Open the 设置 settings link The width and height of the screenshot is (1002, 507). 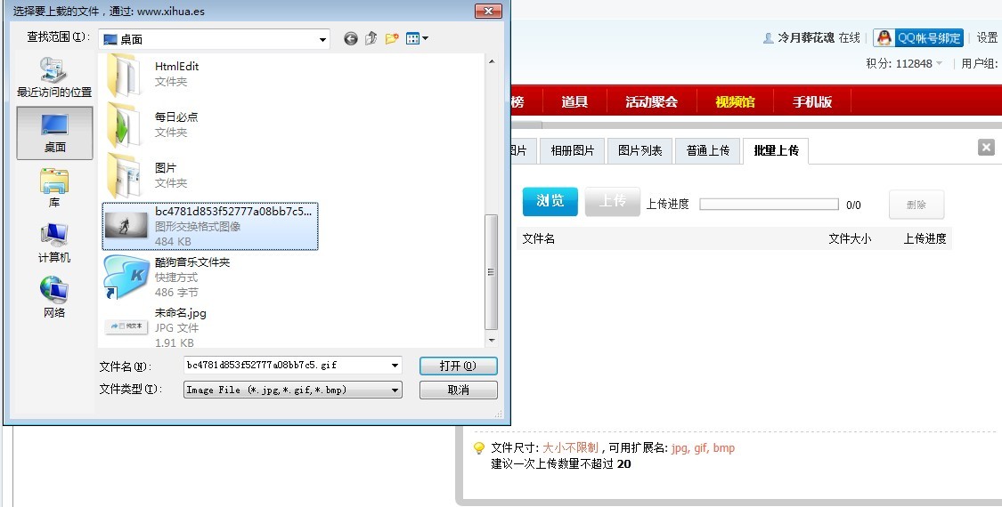point(987,38)
